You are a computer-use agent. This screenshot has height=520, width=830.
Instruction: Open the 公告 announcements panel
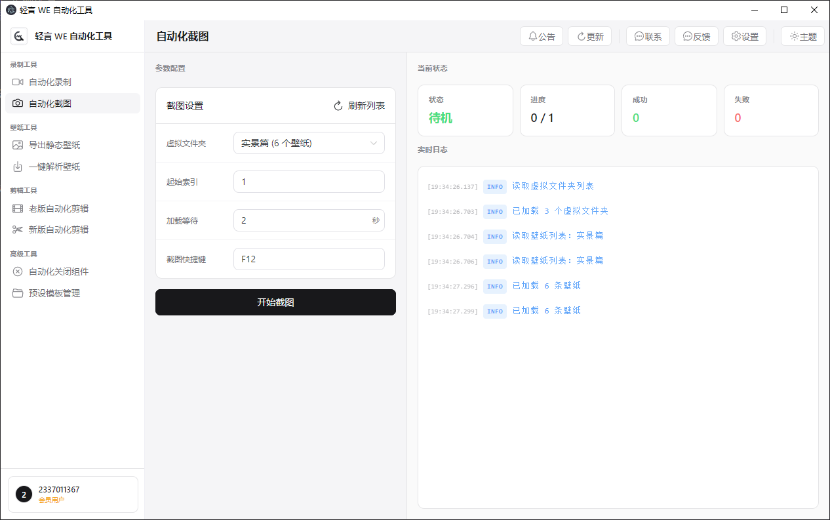click(x=542, y=36)
